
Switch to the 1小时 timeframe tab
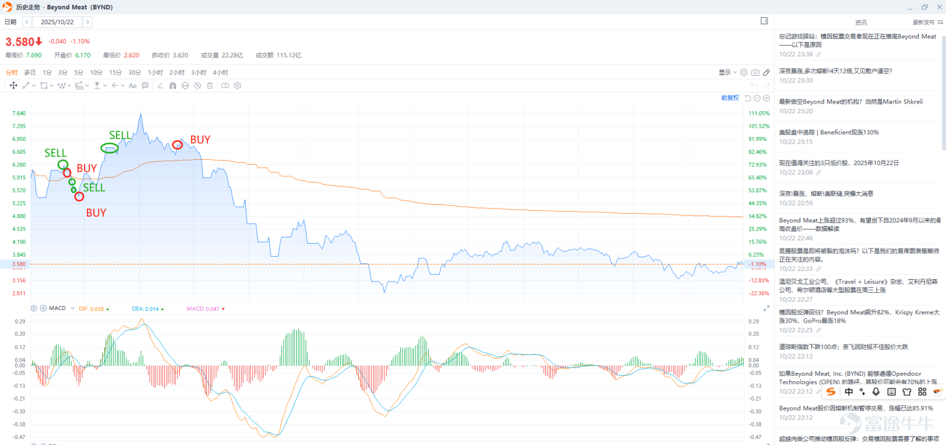tap(155, 72)
